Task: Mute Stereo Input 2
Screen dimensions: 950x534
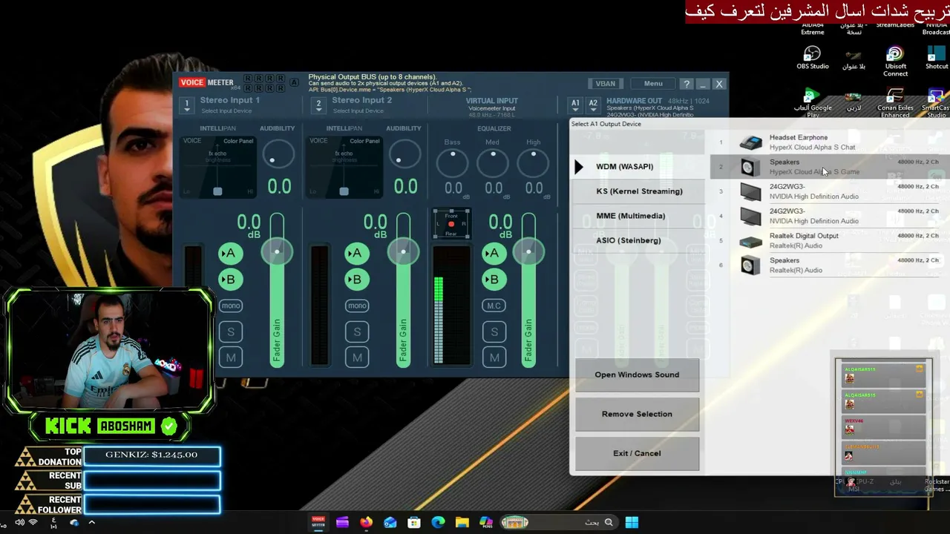Action: [x=357, y=357]
